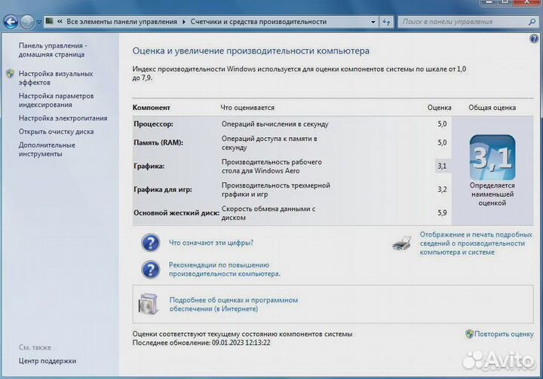Click 'Последнее обновление: 09.01.2023 12:13:22' text
Image resolution: width=543 pixels, height=379 pixels.
(x=201, y=343)
